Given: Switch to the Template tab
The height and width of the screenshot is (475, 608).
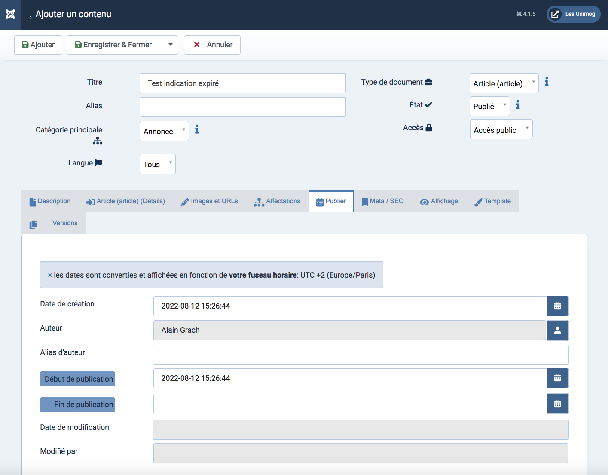Looking at the screenshot, I should point(492,201).
